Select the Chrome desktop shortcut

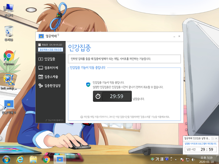click(x=9, y=58)
